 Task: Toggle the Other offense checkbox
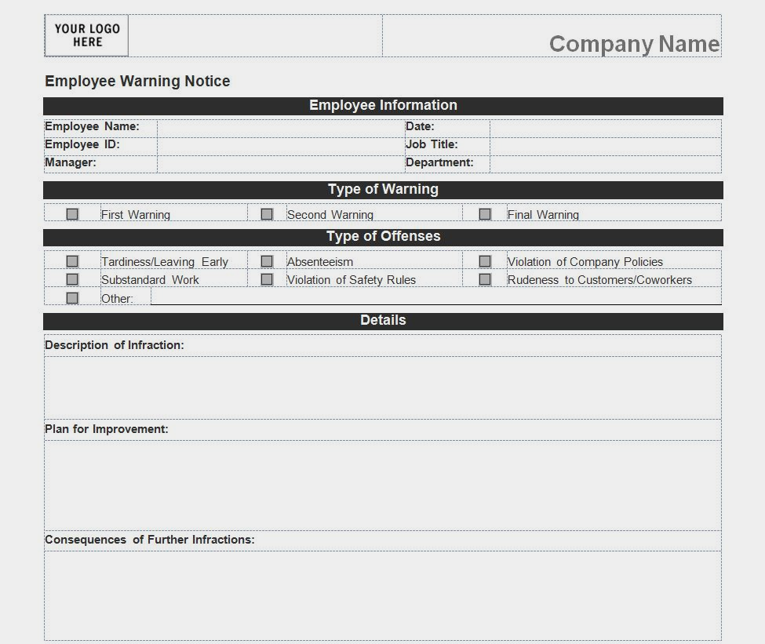point(72,298)
